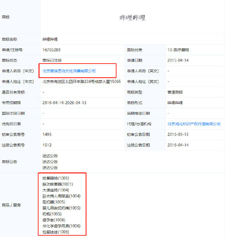
Task: Click the 避孕套(1006) goods entry
Action: (54, 220)
